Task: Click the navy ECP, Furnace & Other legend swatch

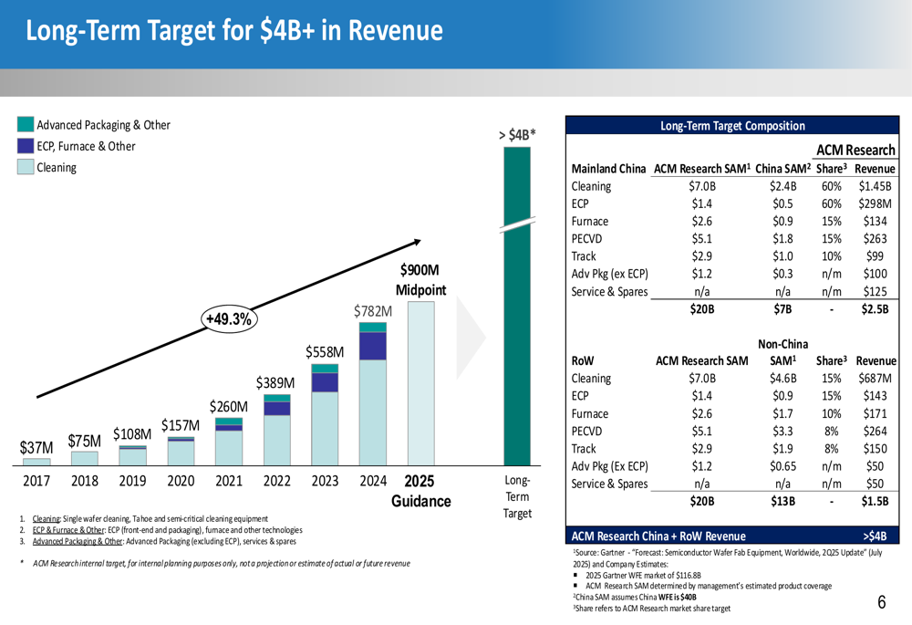Action: pos(26,145)
